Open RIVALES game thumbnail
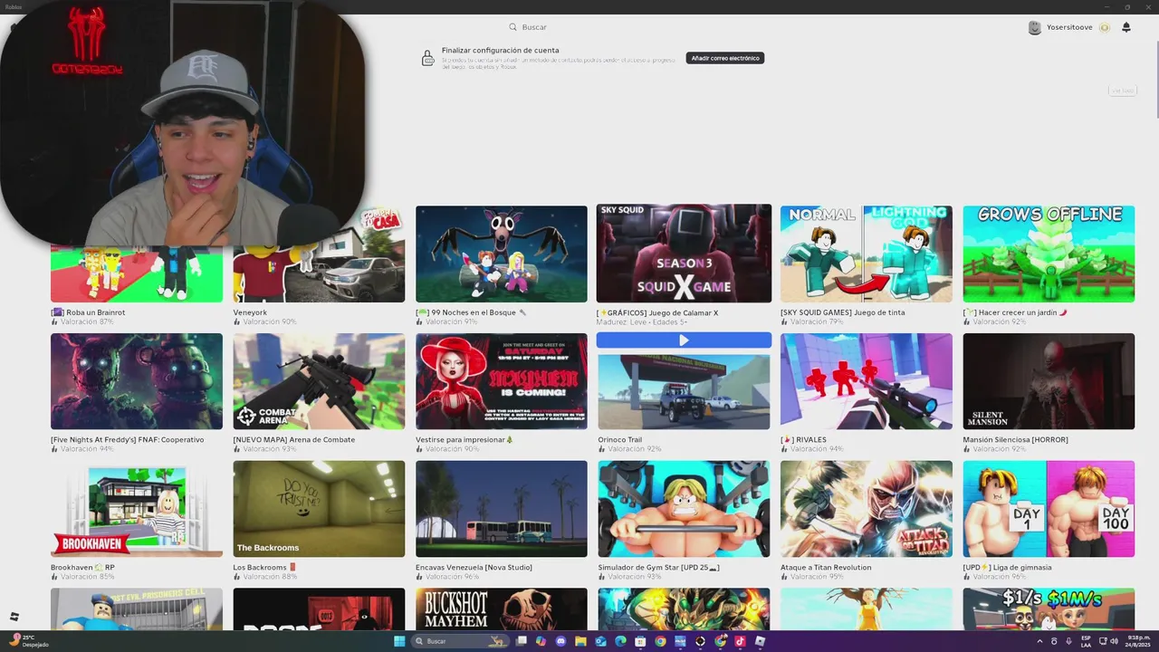1159x652 pixels. tap(867, 381)
